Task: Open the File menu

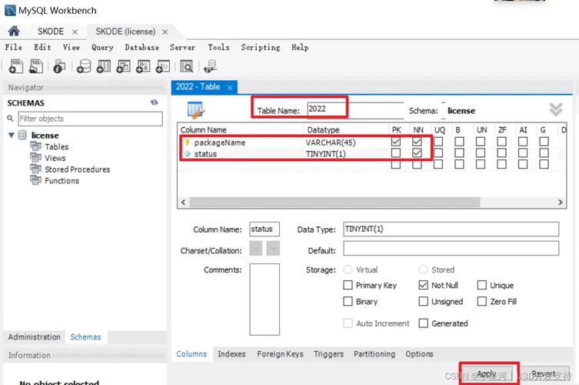Action: click(x=13, y=47)
